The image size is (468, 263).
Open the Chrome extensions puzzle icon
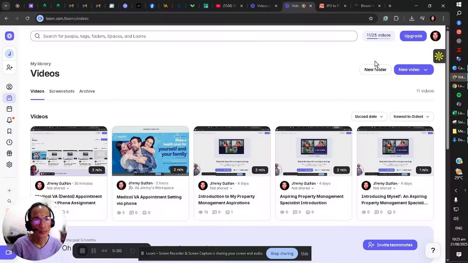point(396,18)
